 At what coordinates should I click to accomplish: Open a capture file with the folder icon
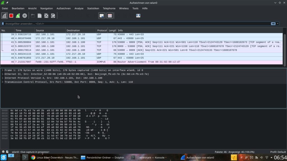(33, 16)
